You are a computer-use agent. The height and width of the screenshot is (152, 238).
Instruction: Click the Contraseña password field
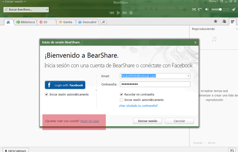click(155, 84)
